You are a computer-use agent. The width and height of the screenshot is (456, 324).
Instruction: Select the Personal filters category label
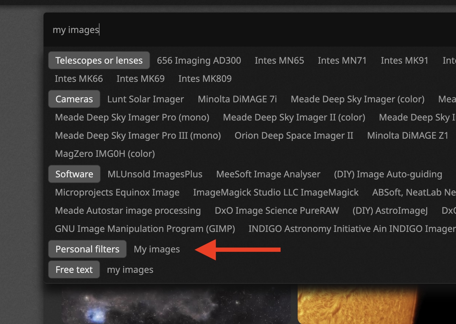pos(88,249)
